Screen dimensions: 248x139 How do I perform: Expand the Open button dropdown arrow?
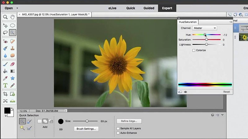pyautogui.click(x=17, y=8)
